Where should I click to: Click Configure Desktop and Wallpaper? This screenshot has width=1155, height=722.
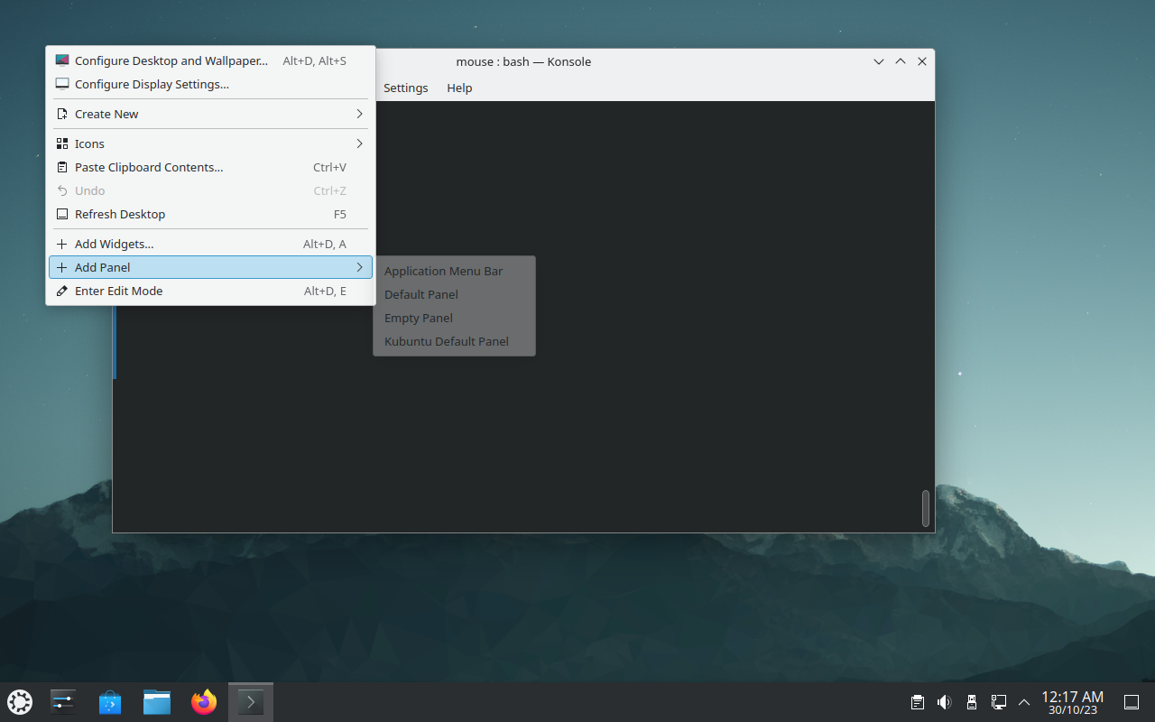click(x=171, y=61)
